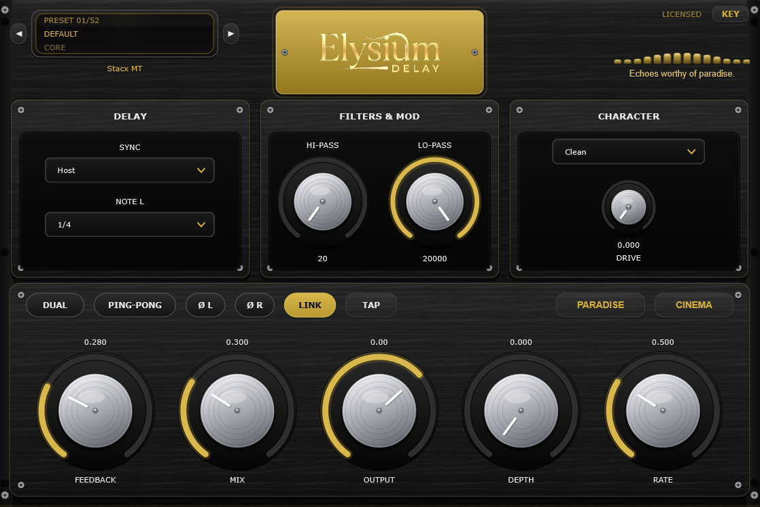
Task: Click the chevron arrow of the Clean dropdown
Action: point(691,152)
